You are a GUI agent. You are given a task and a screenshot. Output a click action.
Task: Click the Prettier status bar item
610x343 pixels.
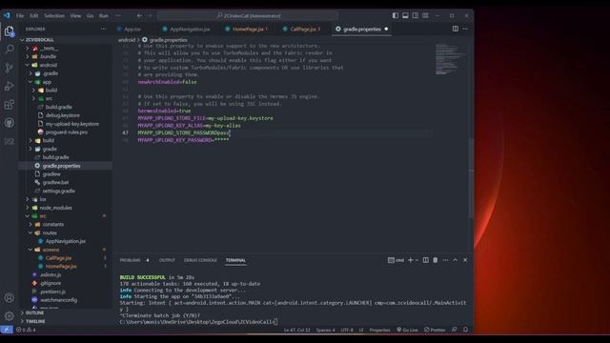(x=435, y=330)
